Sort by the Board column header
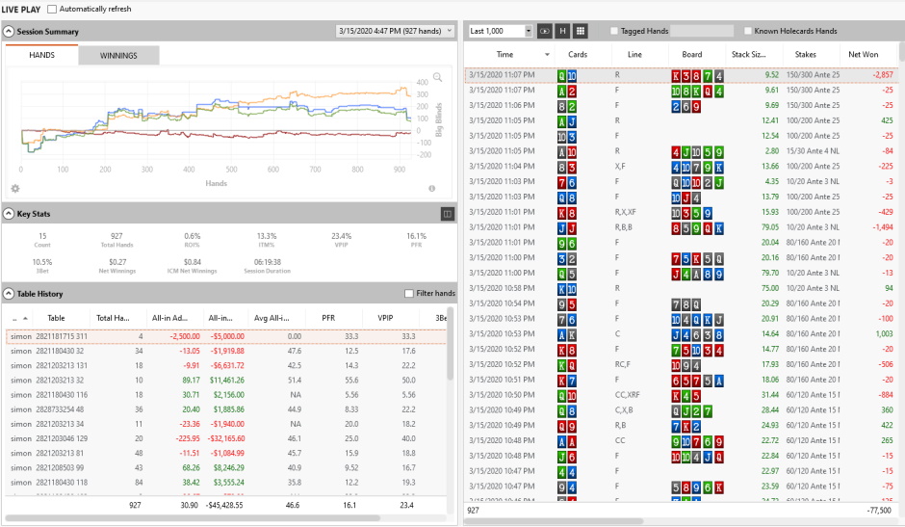This screenshot has height=527, width=905. [x=691, y=54]
